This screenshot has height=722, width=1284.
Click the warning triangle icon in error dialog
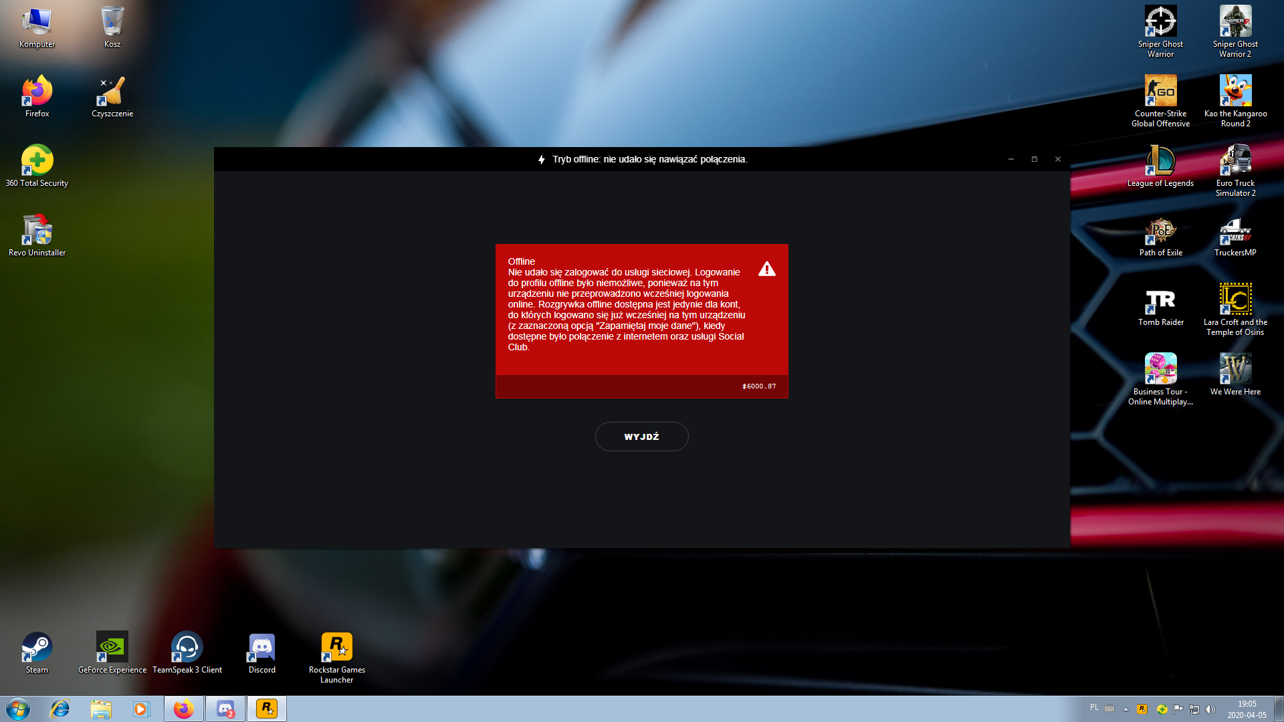(766, 269)
